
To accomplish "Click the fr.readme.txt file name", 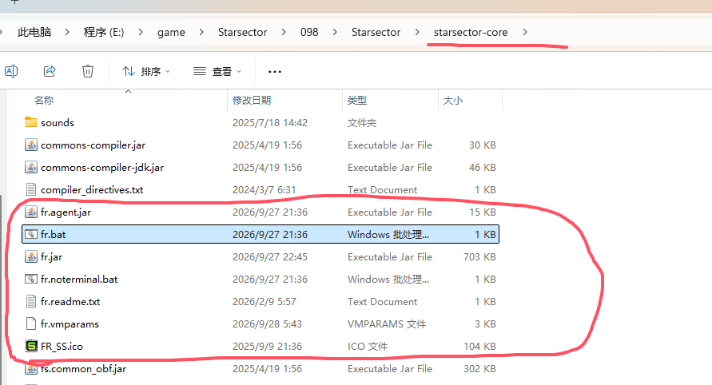I will click(70, 301).
